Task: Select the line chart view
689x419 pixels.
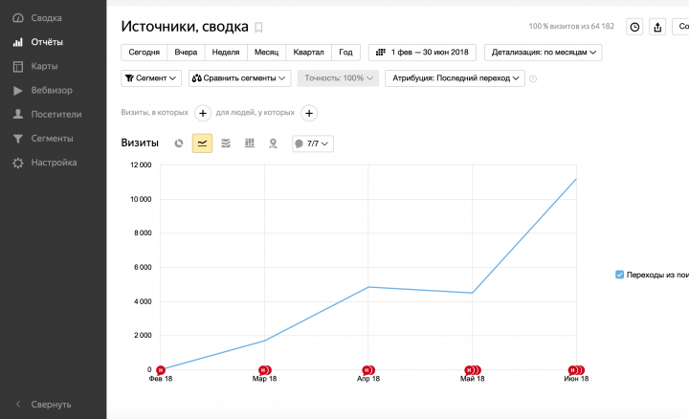Action: pyautogui.click(x=202, y=143)
